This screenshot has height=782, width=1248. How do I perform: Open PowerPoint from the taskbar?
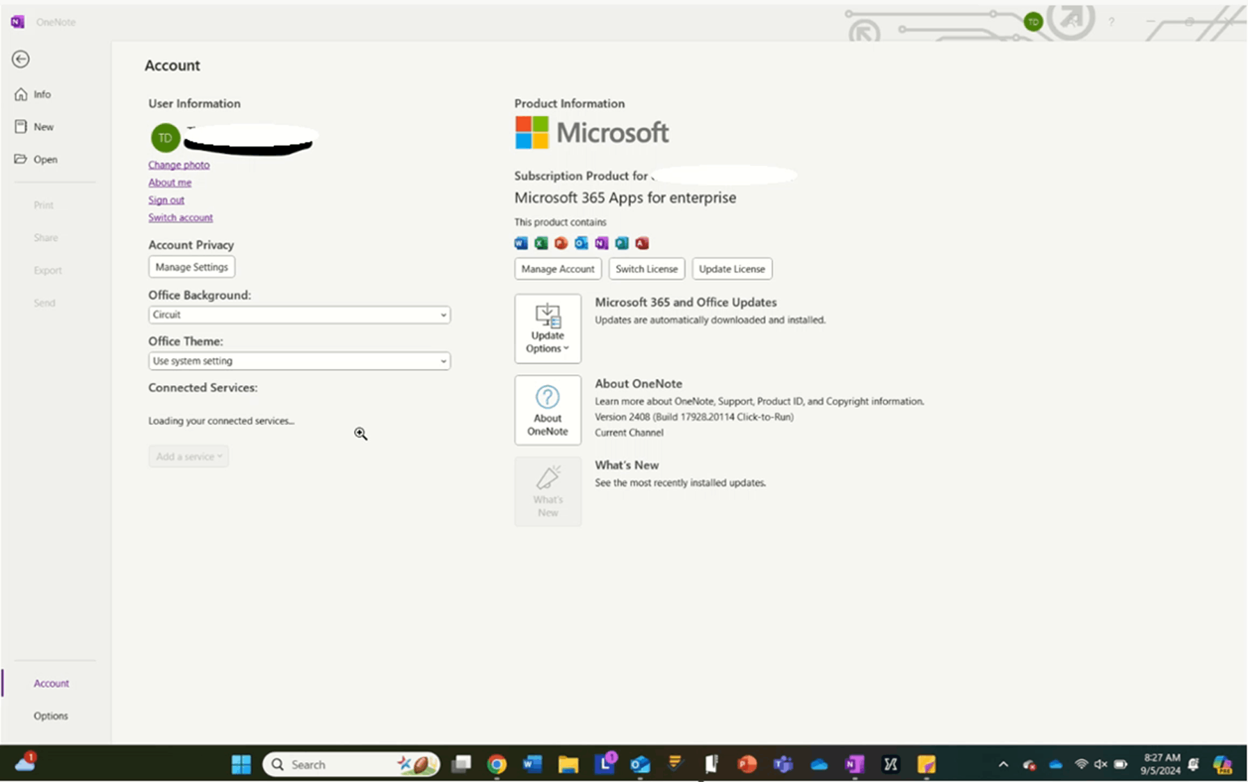(x=747, y=764)
